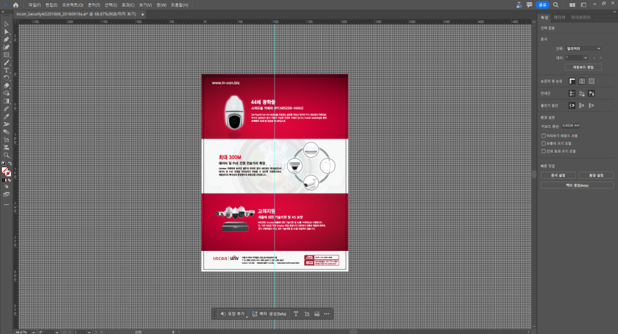Swap fill and stroke arrows
This screenshot has width=618, height=334.
pyautogui.click(x=10, y=163)
